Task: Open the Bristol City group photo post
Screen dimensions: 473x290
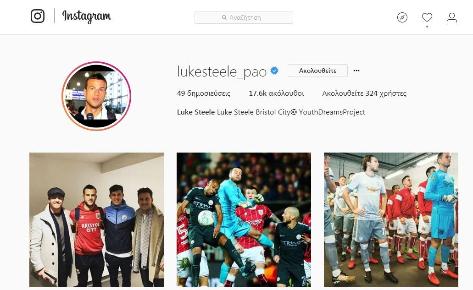Action: pos(96,219)
